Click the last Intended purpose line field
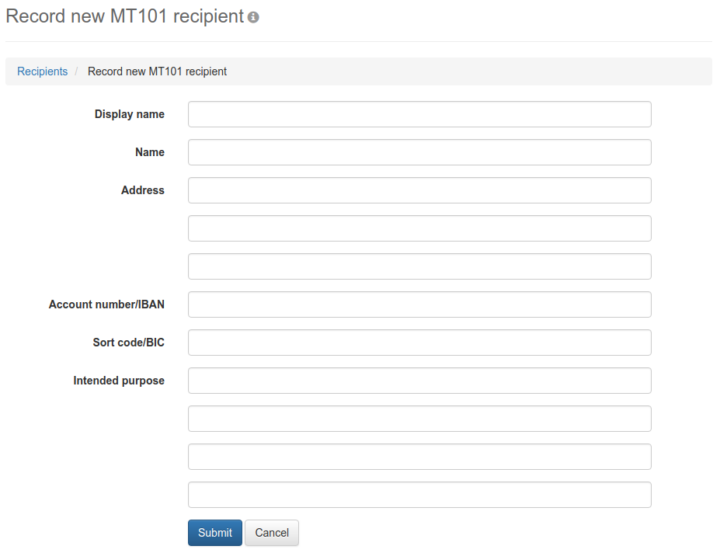Screen dimensions: 720x553 tap(419, 495)
